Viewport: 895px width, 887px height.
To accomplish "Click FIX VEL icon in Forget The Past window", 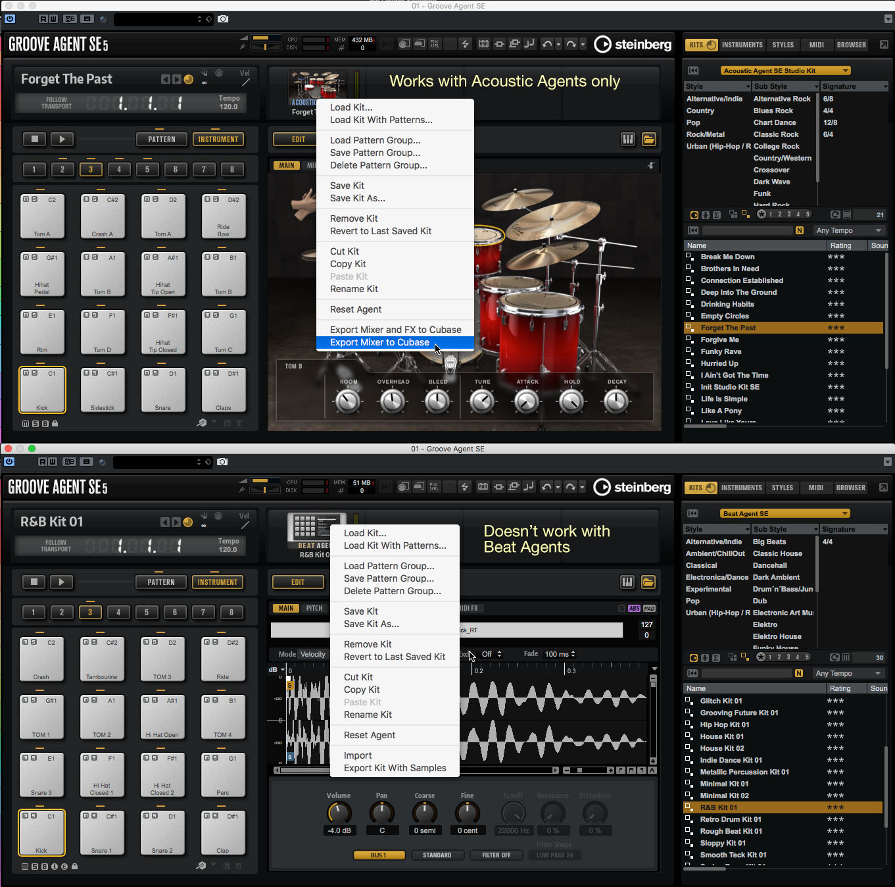I will click(x=435, y=44).
